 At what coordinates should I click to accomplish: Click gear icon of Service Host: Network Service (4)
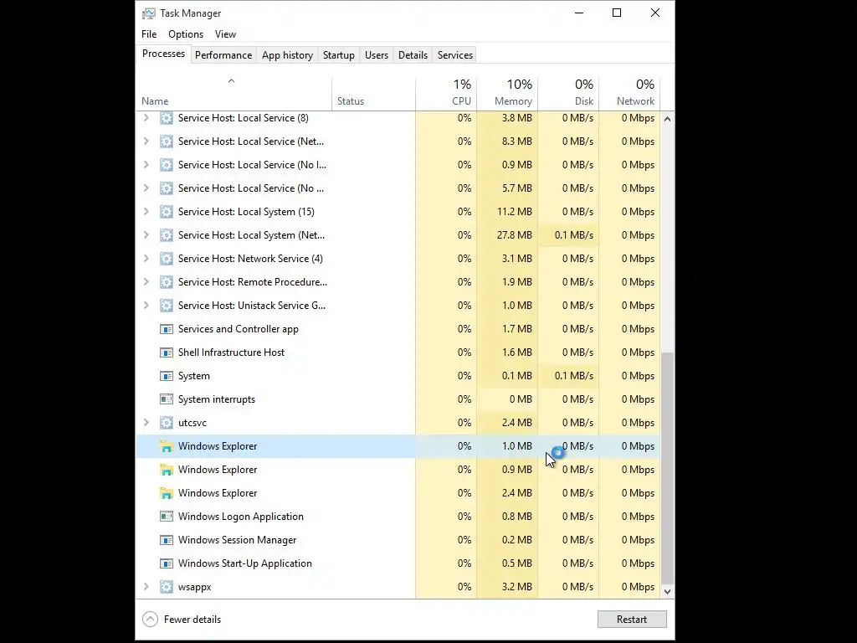coord(167,259)
